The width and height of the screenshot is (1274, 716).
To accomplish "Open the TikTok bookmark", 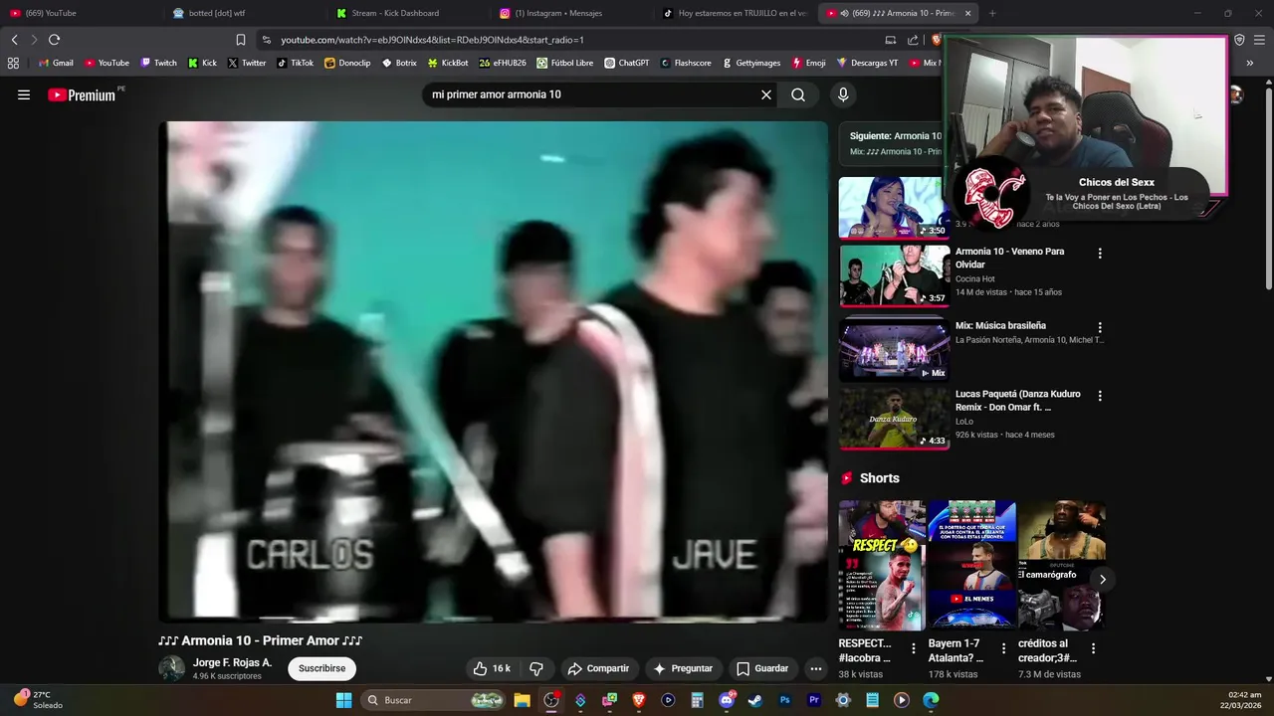I will pos(295,63).
